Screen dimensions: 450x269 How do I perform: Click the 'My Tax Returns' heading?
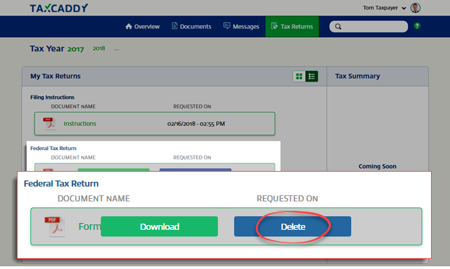[x=55, y=76]
